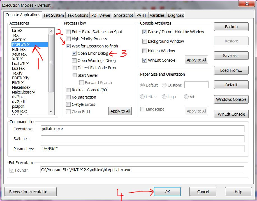Tick the Hidden Window checkbox
Image resolution: width=257 pixels, height=201 pixels.
pyautogui.click(x=144, y=51)
